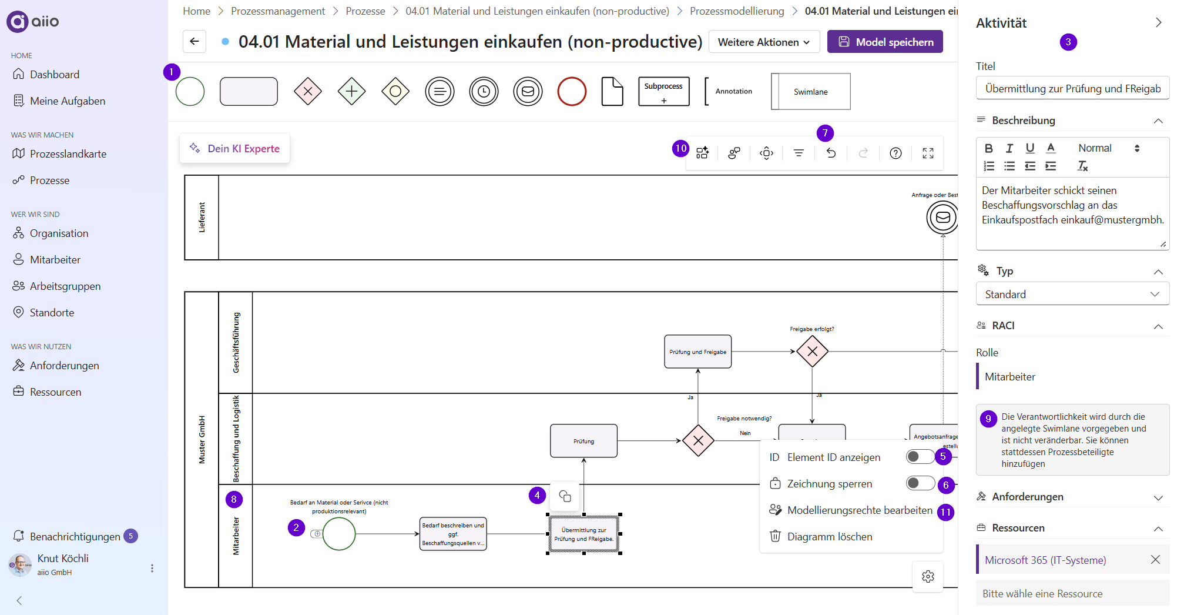Collapse the RACI section
Viewport: 1184px width, 615px height.
coord(1158,326)
